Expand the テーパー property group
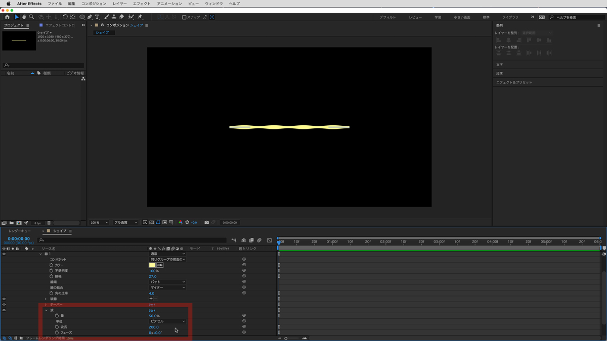This screenshot has height=341, width=607. click(x=46, y=305)
